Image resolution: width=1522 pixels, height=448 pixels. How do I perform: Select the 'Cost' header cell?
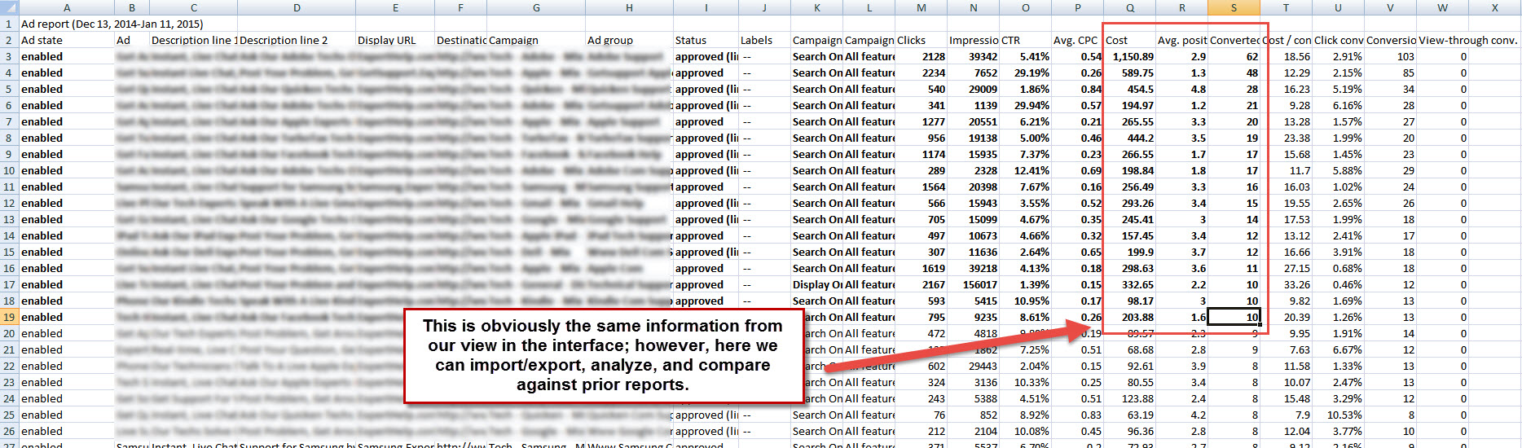point(1129,40)
